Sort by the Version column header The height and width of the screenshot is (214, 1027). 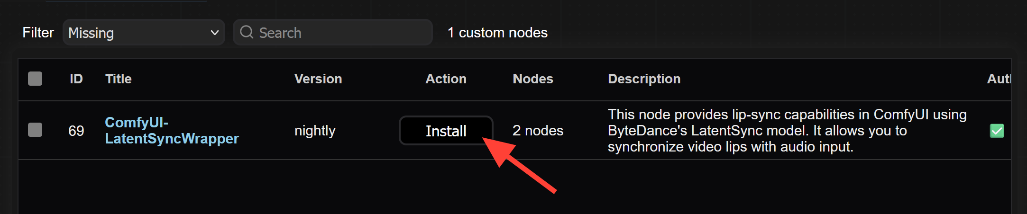(318, 79)
